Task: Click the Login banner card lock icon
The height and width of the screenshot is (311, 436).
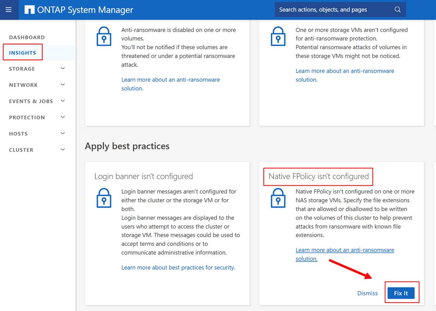Action: click(104, 198)
